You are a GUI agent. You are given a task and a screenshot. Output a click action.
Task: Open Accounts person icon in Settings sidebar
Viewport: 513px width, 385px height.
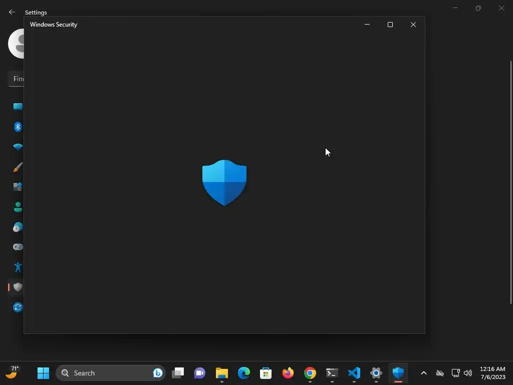click(x=18, y=207)
